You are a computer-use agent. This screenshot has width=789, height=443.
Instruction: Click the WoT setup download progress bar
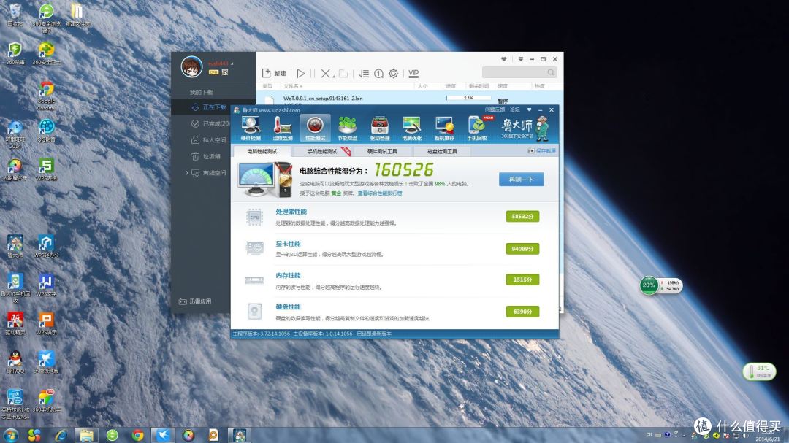[468, 98]
